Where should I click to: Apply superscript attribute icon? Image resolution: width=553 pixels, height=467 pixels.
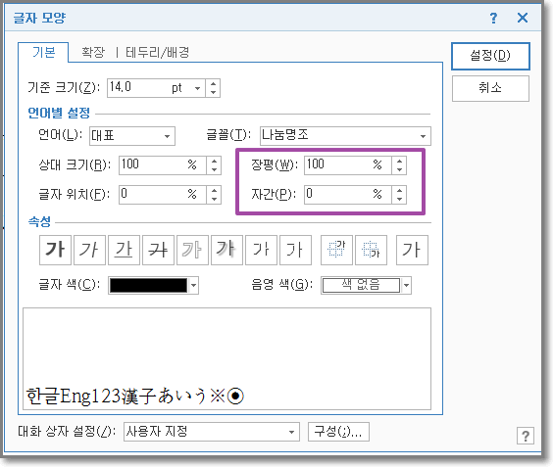click(x=336, y=250)
